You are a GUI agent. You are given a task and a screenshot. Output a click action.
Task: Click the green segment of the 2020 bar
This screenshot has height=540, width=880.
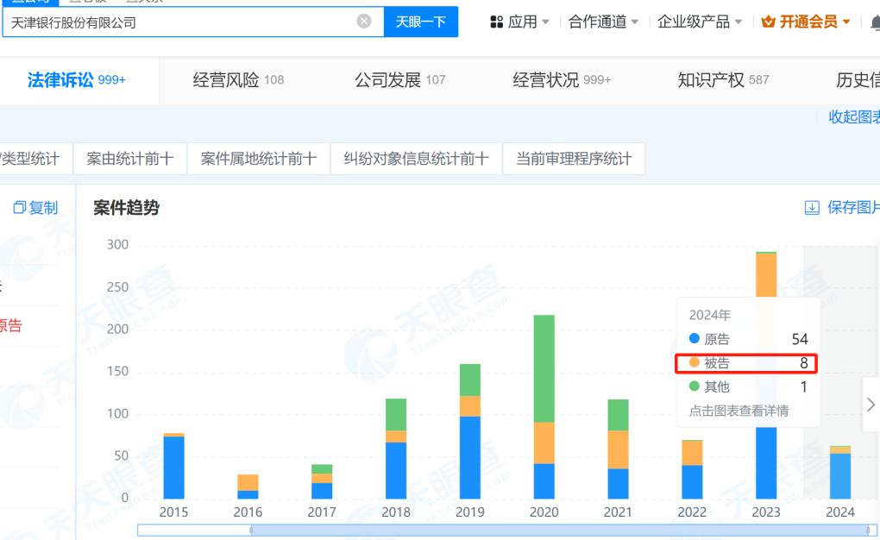[544, 368]
